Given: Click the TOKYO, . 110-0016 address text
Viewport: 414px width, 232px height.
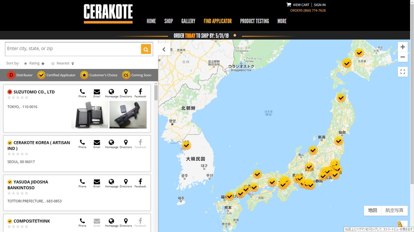Looking at the screenshot, I should click(x=22, y=107).
